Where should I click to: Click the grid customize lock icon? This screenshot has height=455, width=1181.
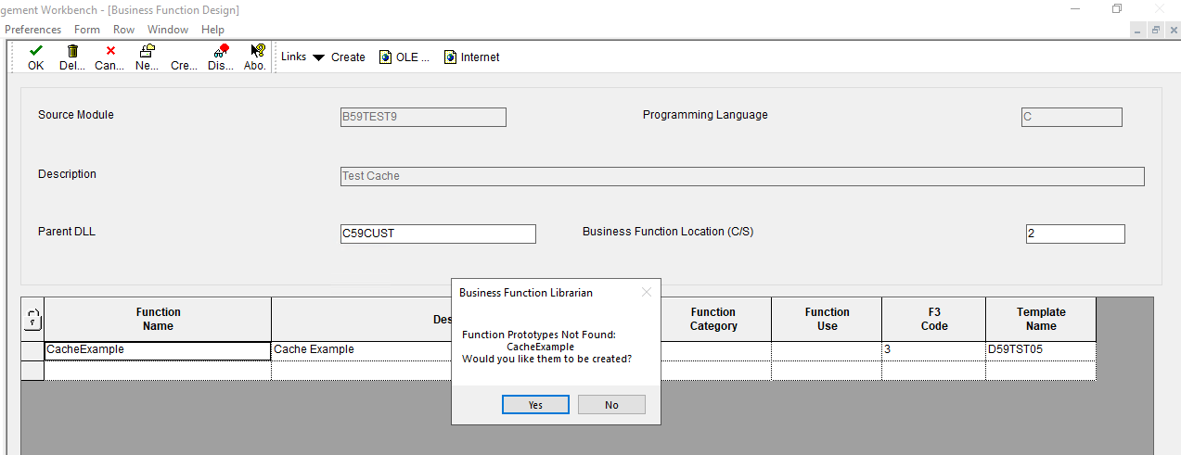coord(32,319)
